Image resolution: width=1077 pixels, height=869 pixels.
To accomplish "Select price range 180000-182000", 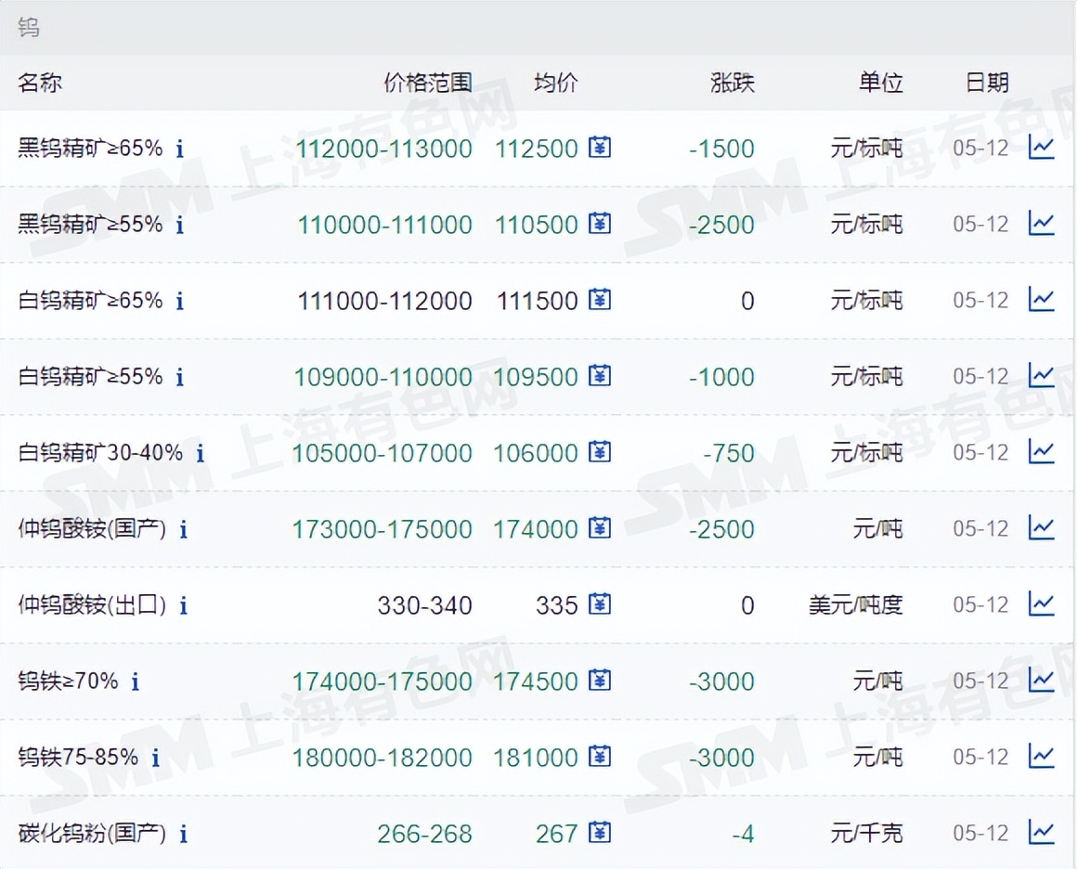I will tap(383, 759).
